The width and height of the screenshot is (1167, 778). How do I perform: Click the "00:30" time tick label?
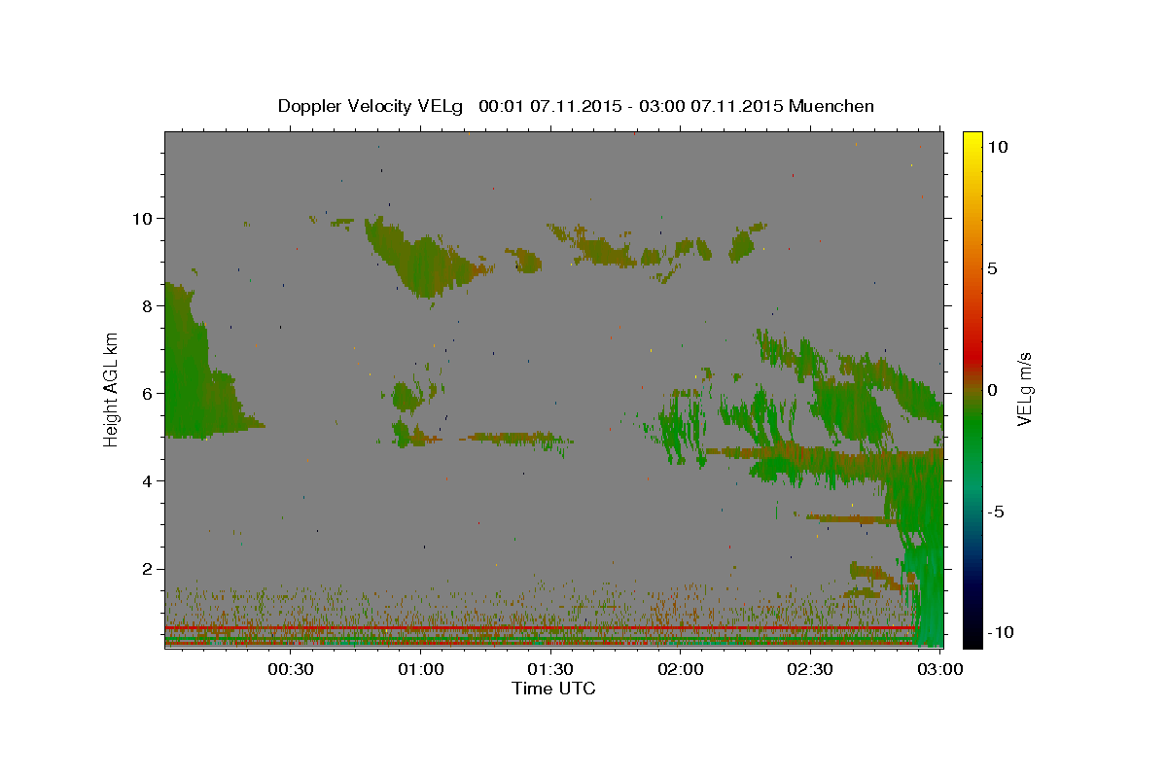pos(290,669)
